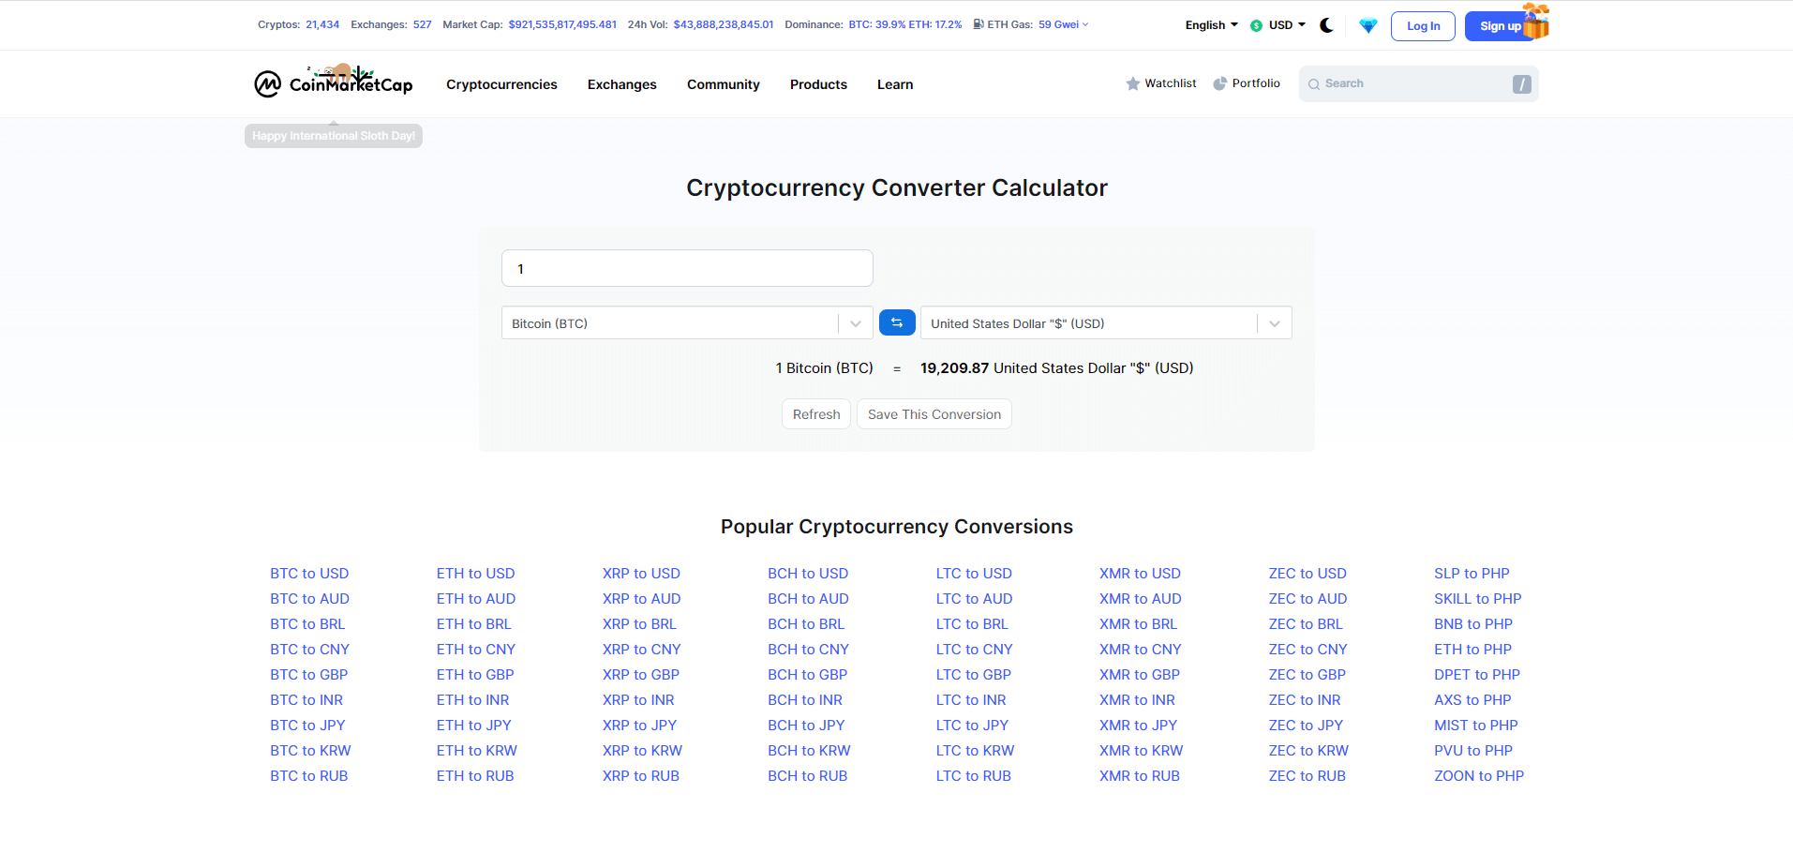
Task: Open the Portfolio pie chart icon
Action: click(1218, 83)
